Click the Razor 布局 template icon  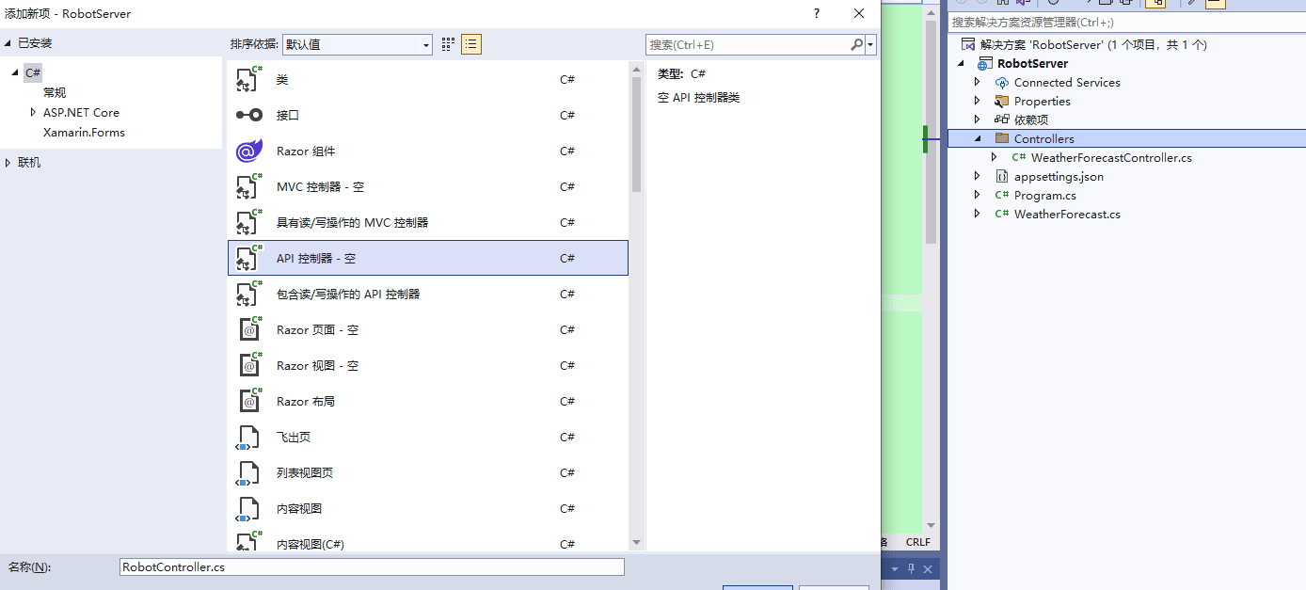click(x=247, y=401)
